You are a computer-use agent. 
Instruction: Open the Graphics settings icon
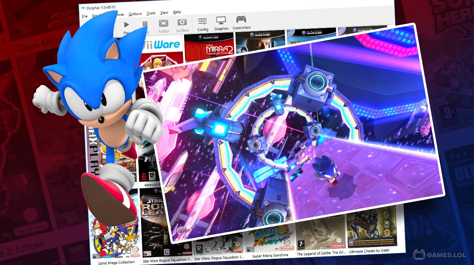[221, 20]
